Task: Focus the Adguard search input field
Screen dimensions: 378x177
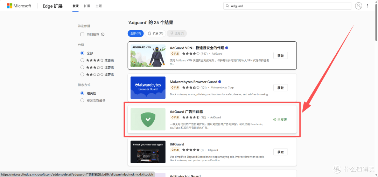Action: point(287,6)
